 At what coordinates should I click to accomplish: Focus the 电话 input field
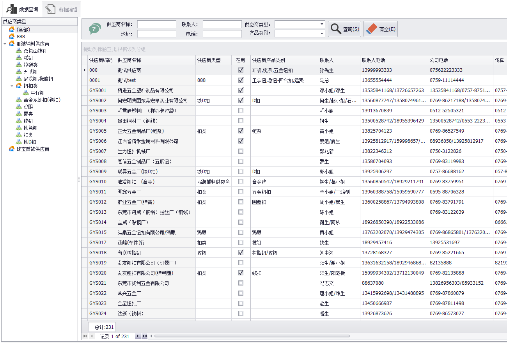[222, 34]
